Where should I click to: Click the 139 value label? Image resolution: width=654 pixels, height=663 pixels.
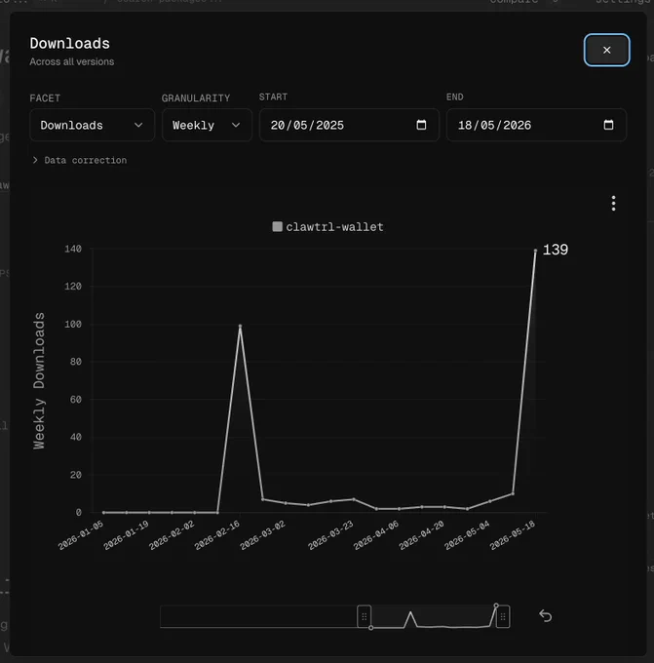556,250
